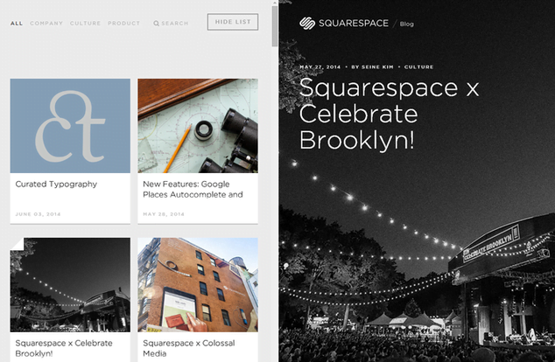Click the large Squarespace x Celebrate Brooklyn! headline

click(x=389, y=115)
